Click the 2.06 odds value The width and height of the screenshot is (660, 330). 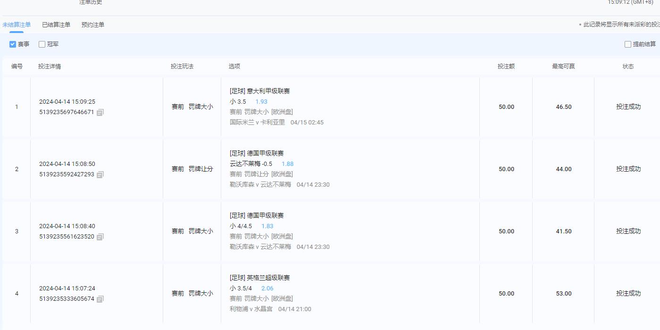(x=267, y=289)
